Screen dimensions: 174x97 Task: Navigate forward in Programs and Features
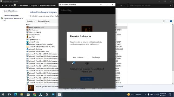(x=6, y=5)
